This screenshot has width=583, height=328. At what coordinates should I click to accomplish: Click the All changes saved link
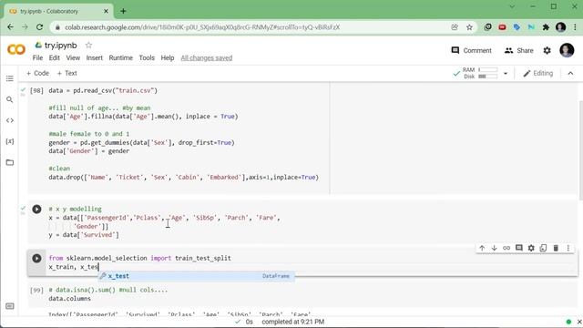207,58
